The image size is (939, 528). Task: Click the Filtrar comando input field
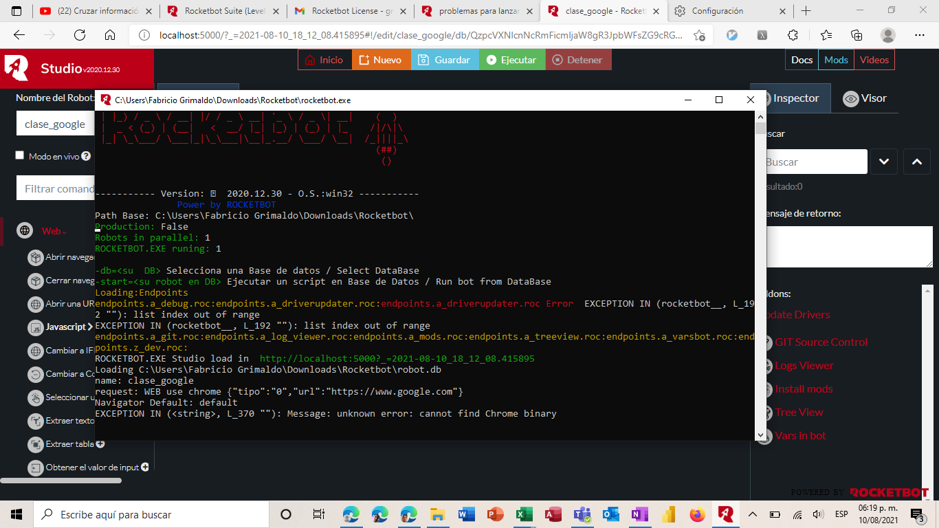click(x=56, y=188)
